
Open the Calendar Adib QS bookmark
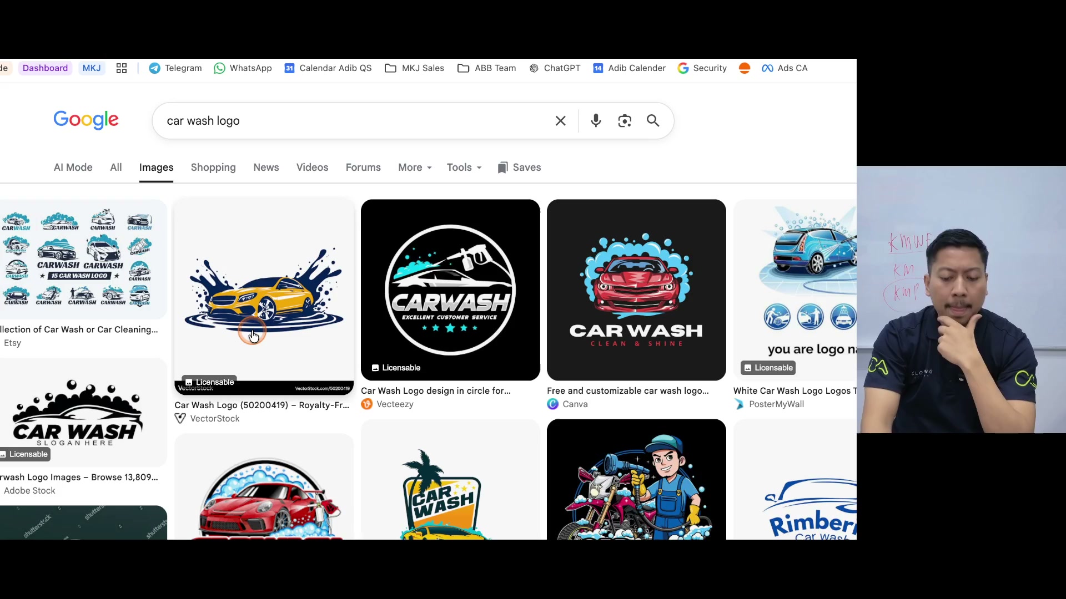[328, 68]
